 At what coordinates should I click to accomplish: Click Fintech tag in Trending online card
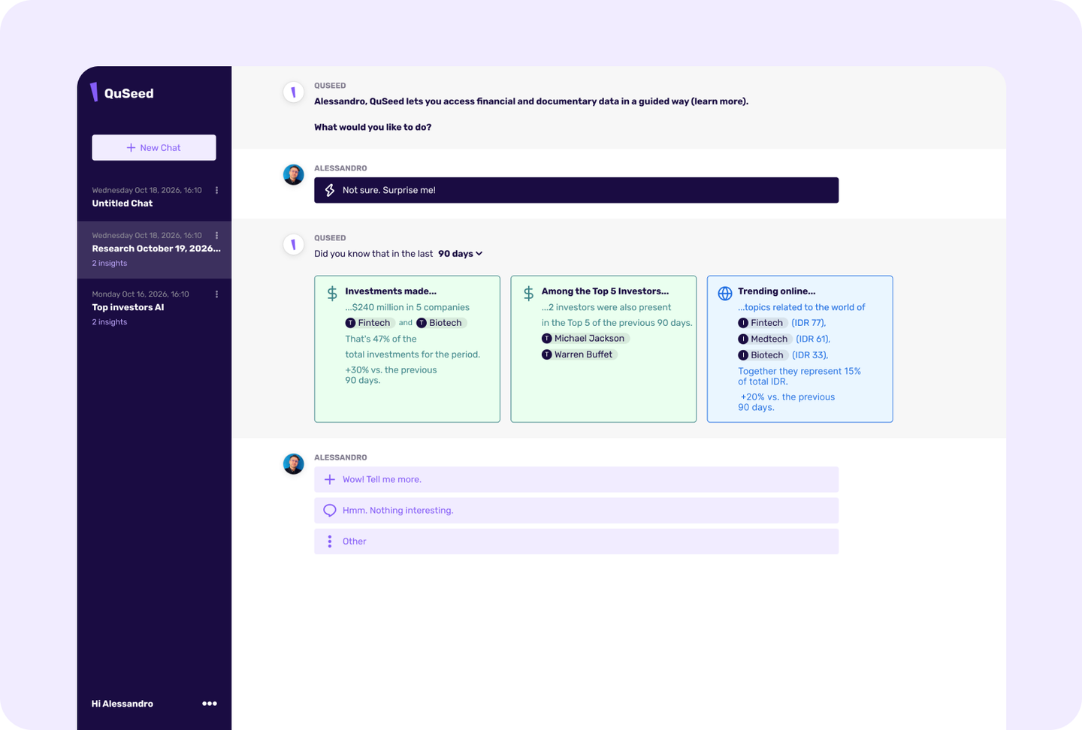[x=762, y=323]
